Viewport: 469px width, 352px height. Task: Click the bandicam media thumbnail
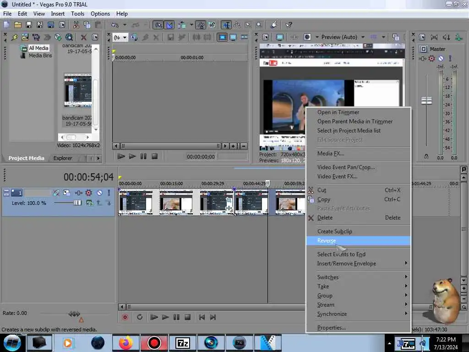point(78,90)
